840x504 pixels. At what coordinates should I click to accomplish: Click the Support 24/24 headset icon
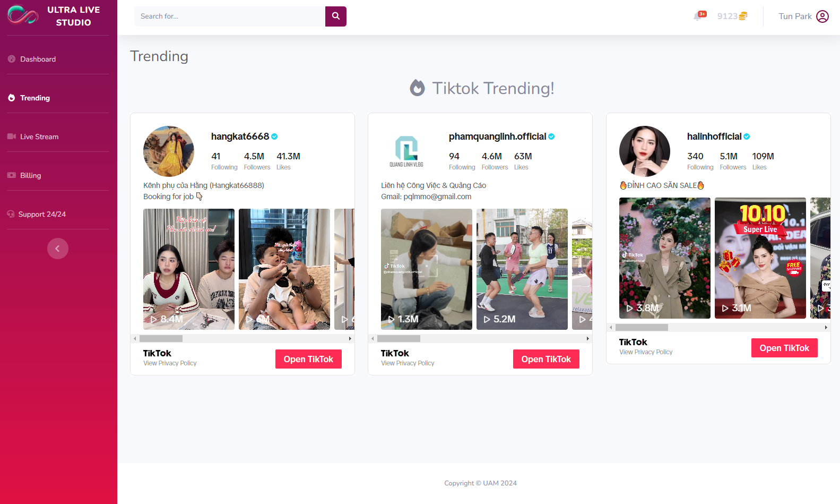(11, 214)
